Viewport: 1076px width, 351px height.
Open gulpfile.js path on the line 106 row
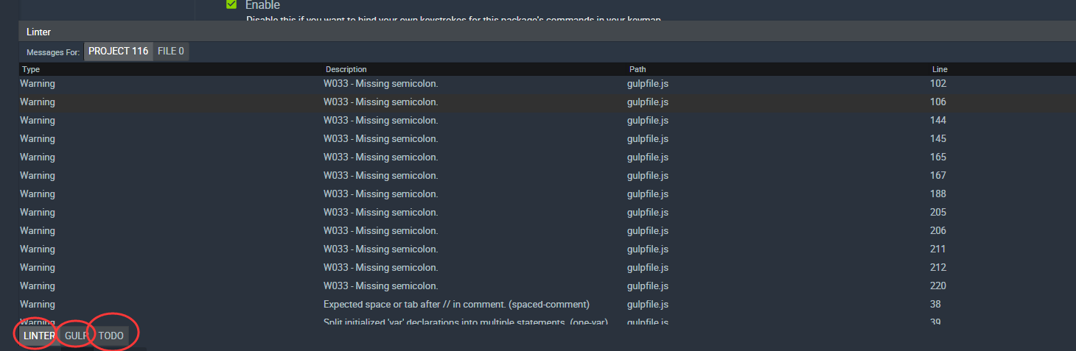pyautogui.click(x=648, y=102)
